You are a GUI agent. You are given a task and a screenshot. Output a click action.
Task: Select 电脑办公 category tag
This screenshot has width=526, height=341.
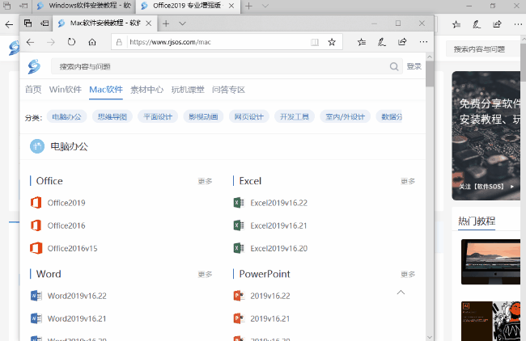coord(66,116)
